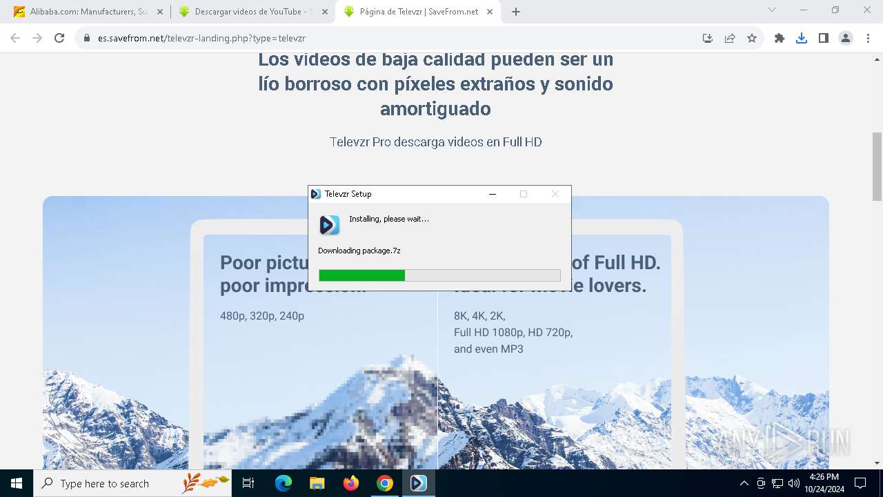Open network status tray icon
This screenshot has height=497, width=883.
click(777, 483)
